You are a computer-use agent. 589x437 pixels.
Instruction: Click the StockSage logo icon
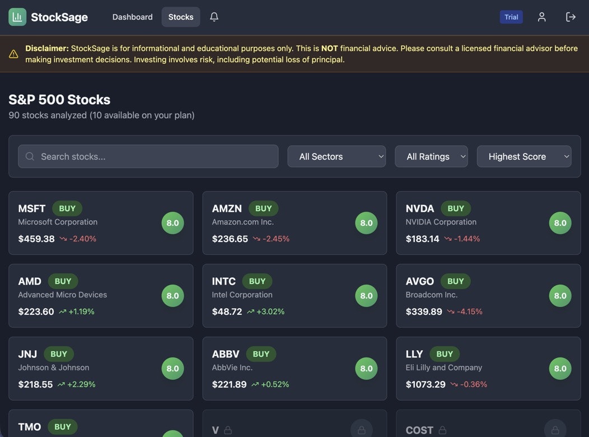click(17, 17)
